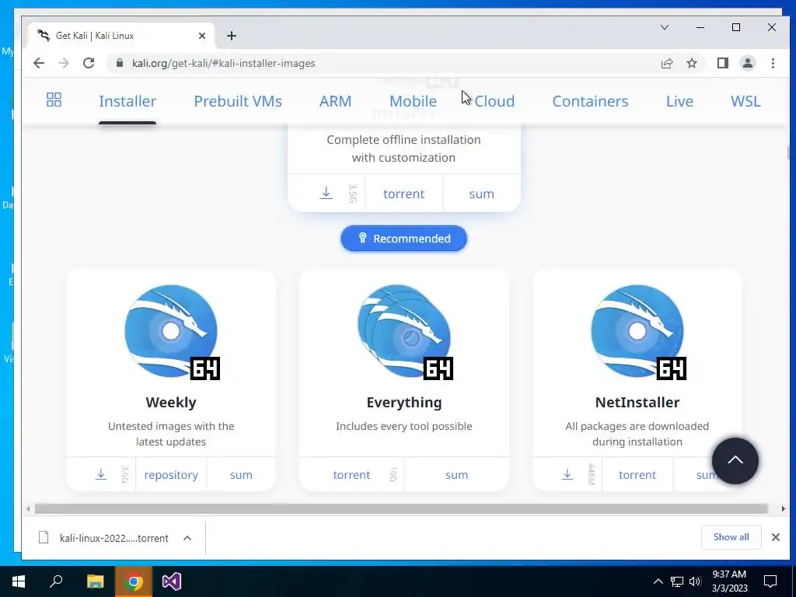
Task: Open the Weekly repository link
Action: [x=171, y=475]
